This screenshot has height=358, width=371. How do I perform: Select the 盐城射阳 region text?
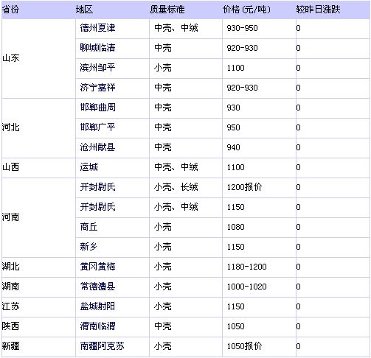[97, 306]
